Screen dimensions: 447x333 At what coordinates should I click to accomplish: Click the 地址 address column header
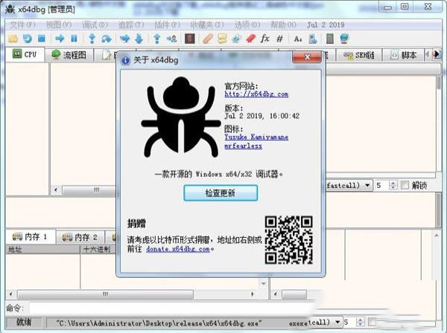[x=42, y=250]
